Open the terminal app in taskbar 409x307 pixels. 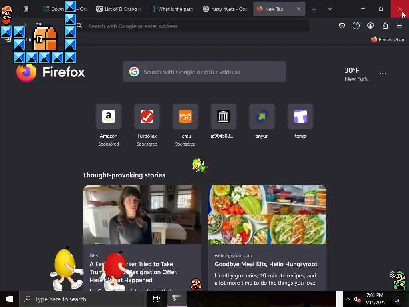[x=177, y=299]
